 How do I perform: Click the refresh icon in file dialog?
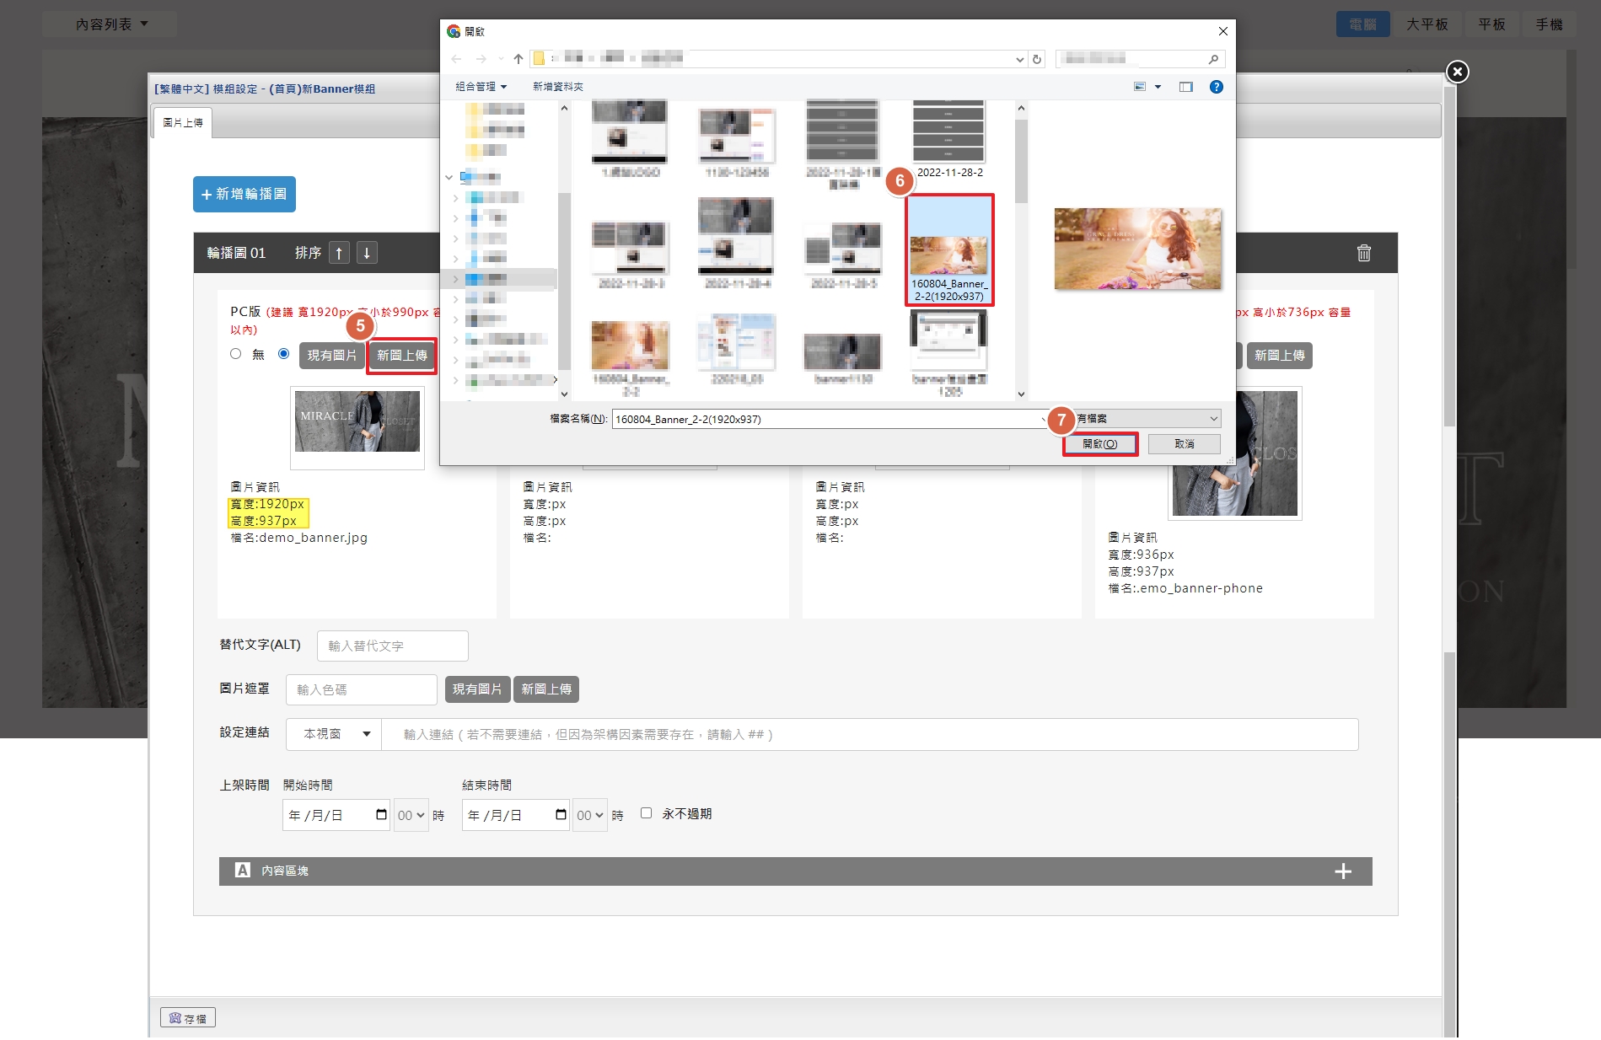(1037, 59)
